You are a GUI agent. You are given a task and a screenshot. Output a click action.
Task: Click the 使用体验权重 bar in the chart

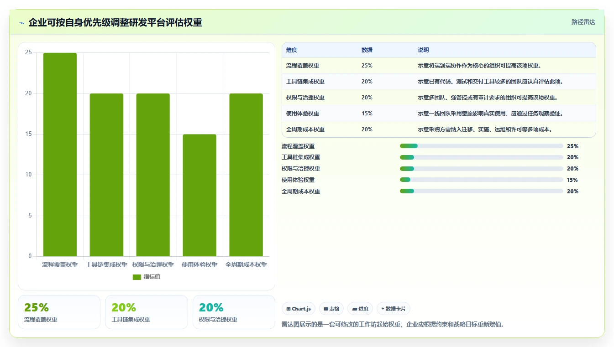click(199, 195)
